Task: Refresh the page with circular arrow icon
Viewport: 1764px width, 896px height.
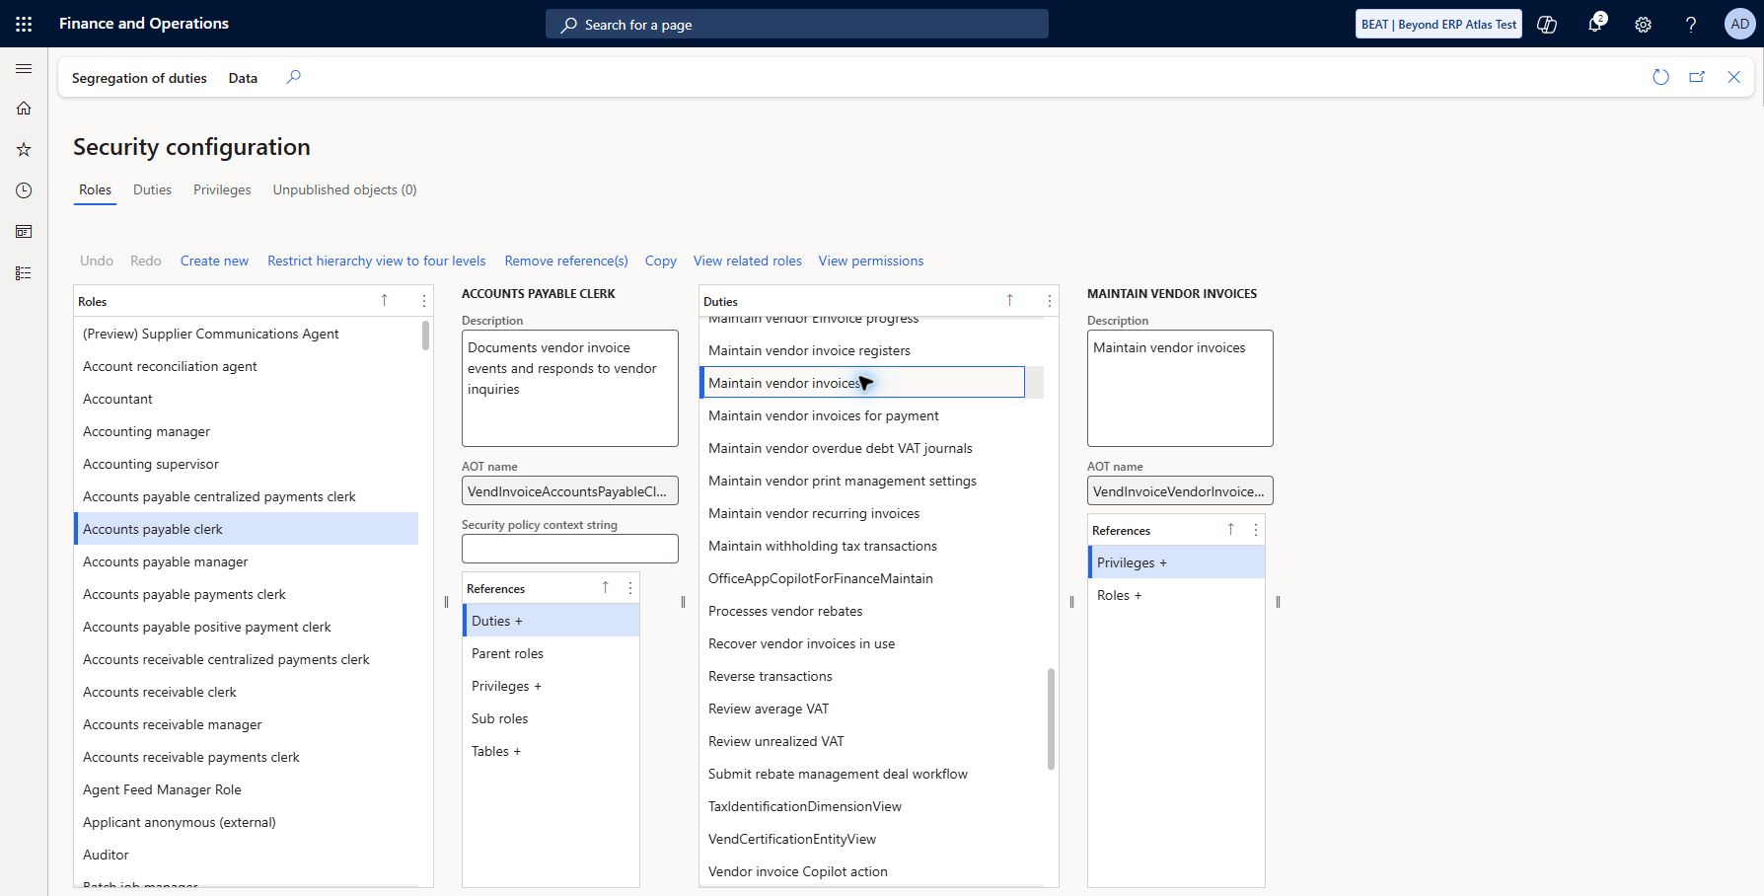Action: coord(1660,77)
